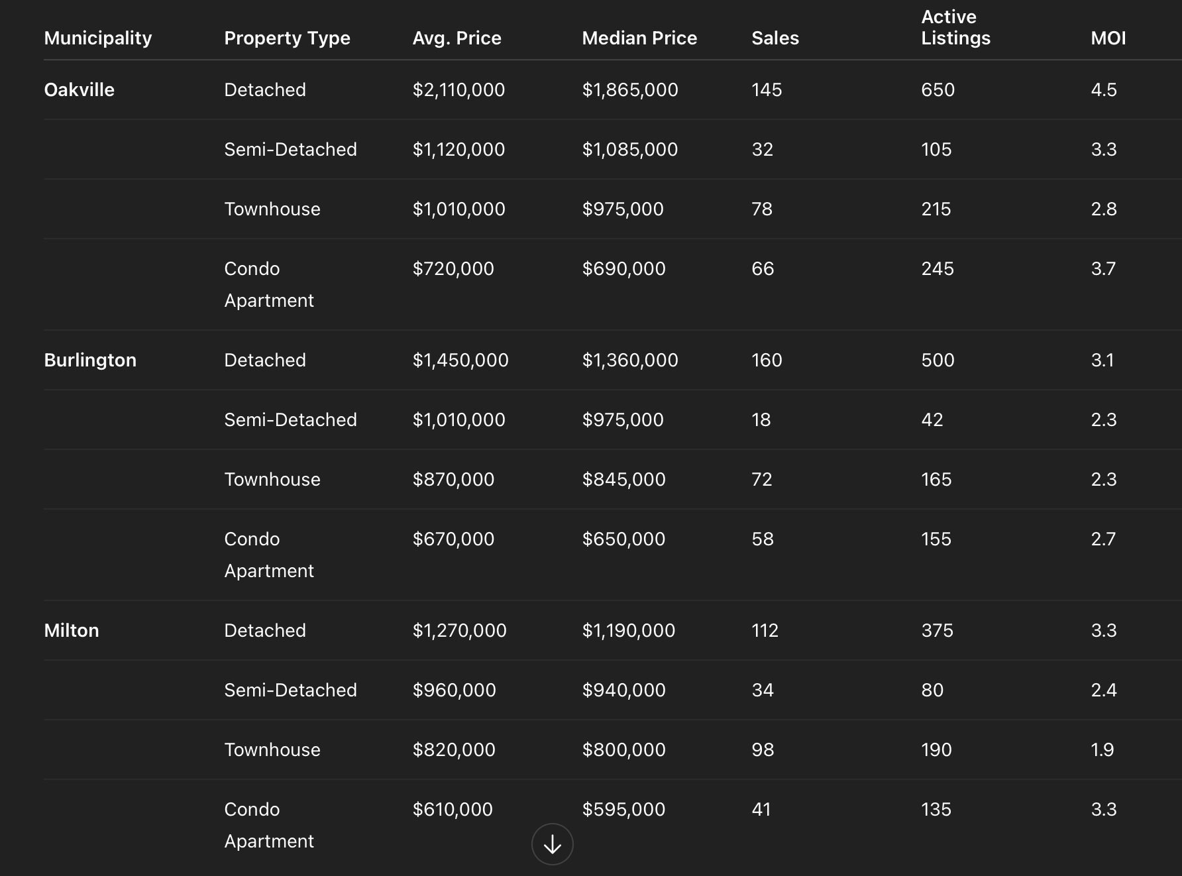This screenshot has height=876, width=1182.
Task: Select the Burlington municipality label
Action: [90, 360]
